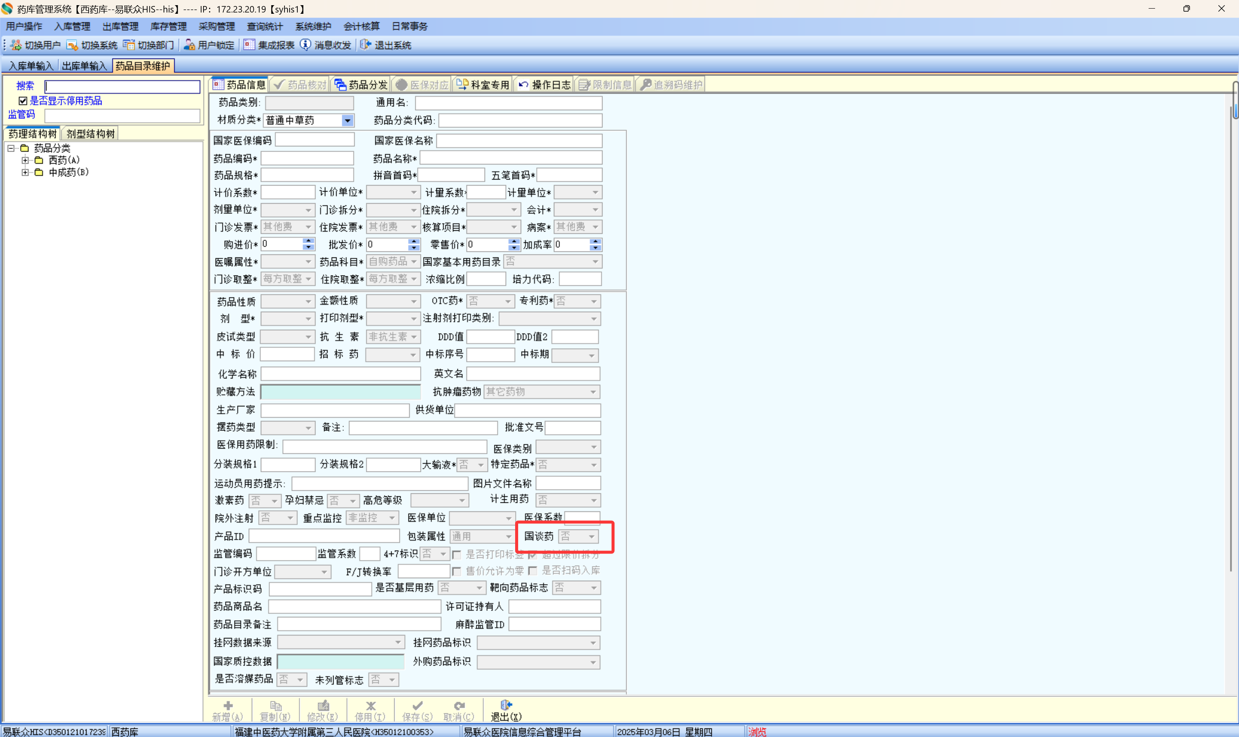The height and width of the screenshot is (737, 1239).
Task: Open the 库存管理 menu
Action: (x=168, y=26)
